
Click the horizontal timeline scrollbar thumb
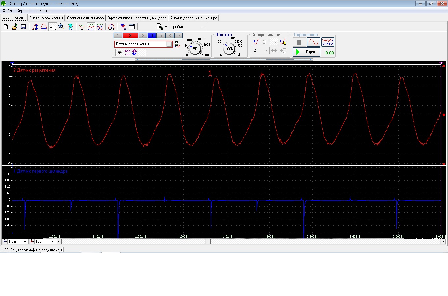208,241
